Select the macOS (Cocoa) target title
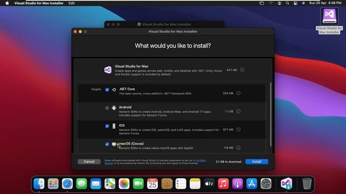346x194 pixels. click(131, 144)
